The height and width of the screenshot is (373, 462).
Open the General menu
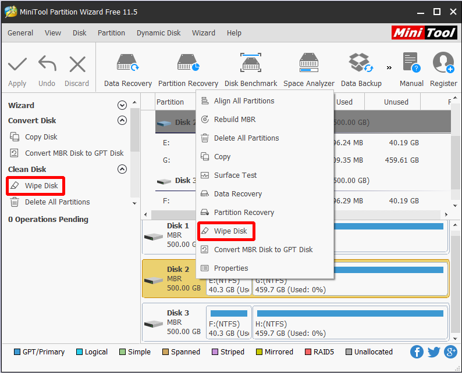(20, 33)
